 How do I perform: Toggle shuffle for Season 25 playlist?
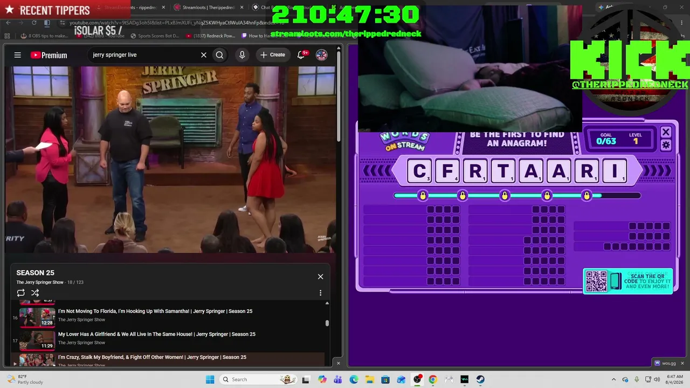35,293
